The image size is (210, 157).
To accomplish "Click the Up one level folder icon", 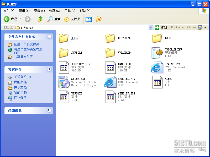I will pos(40,19).
